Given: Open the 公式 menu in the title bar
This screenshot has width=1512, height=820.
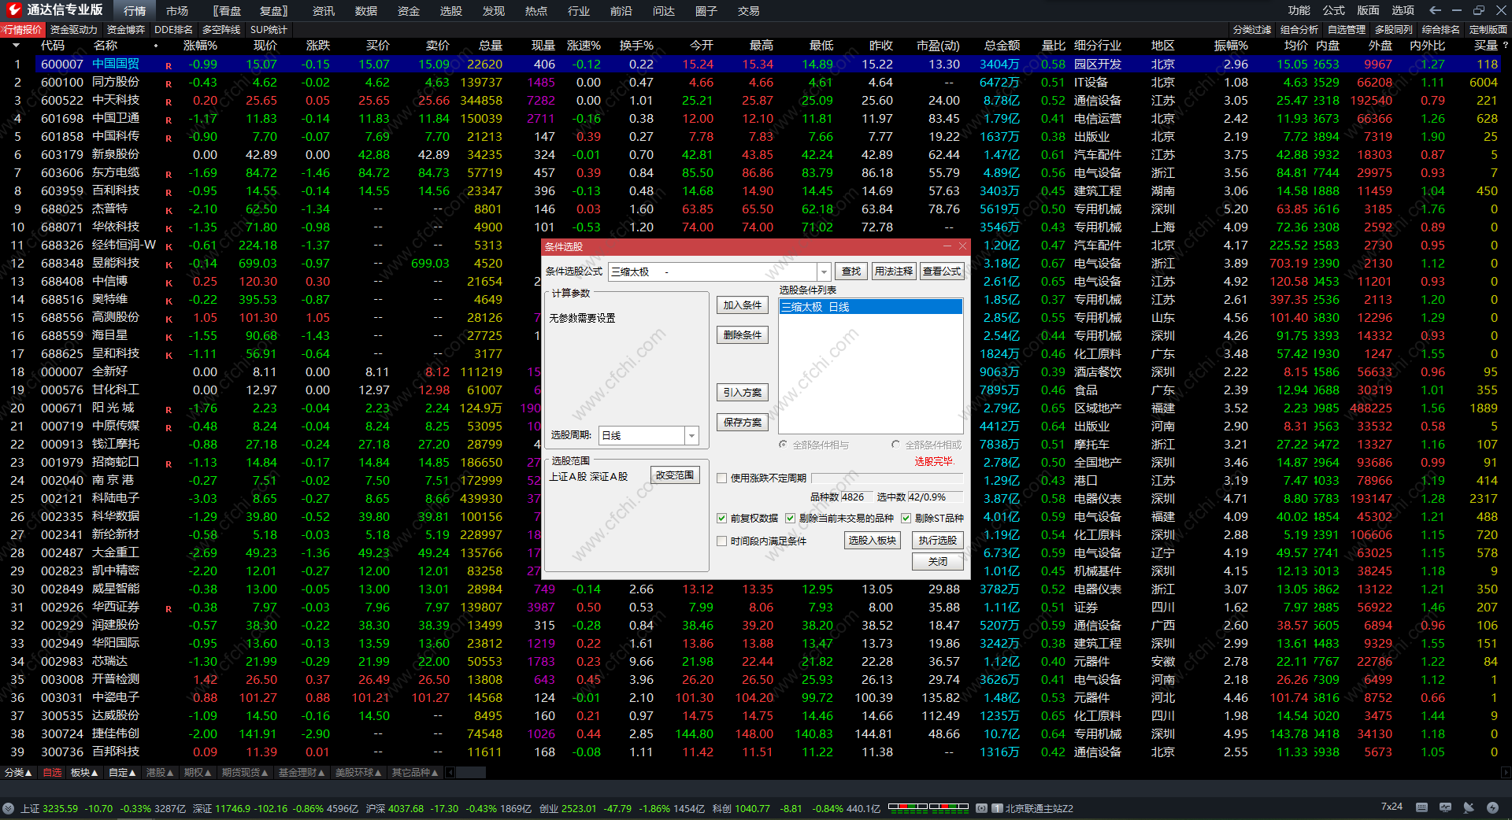Looking at the screenshot, I should [x=1333, y=10].
